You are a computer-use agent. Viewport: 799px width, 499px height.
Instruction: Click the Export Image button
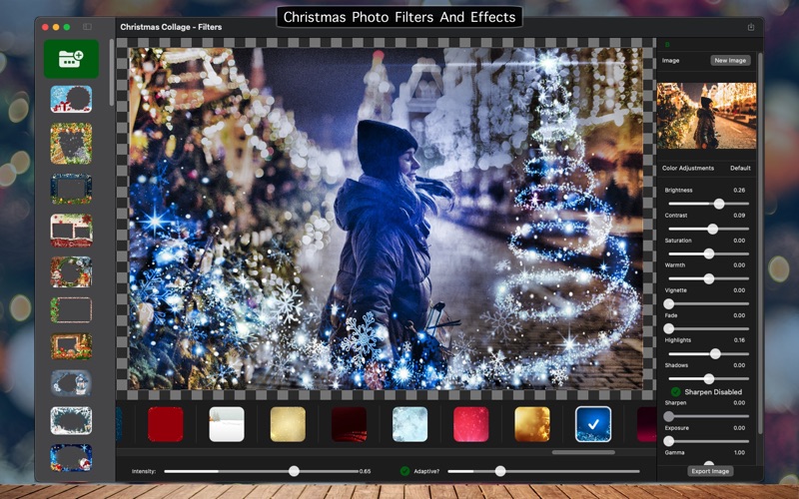[710, 471]
